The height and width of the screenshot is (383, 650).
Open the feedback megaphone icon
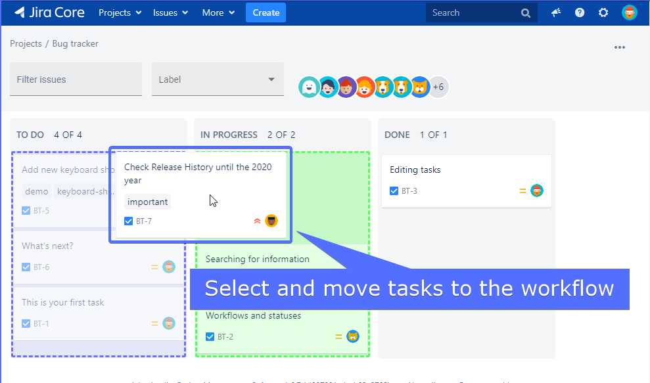(556, 13)
